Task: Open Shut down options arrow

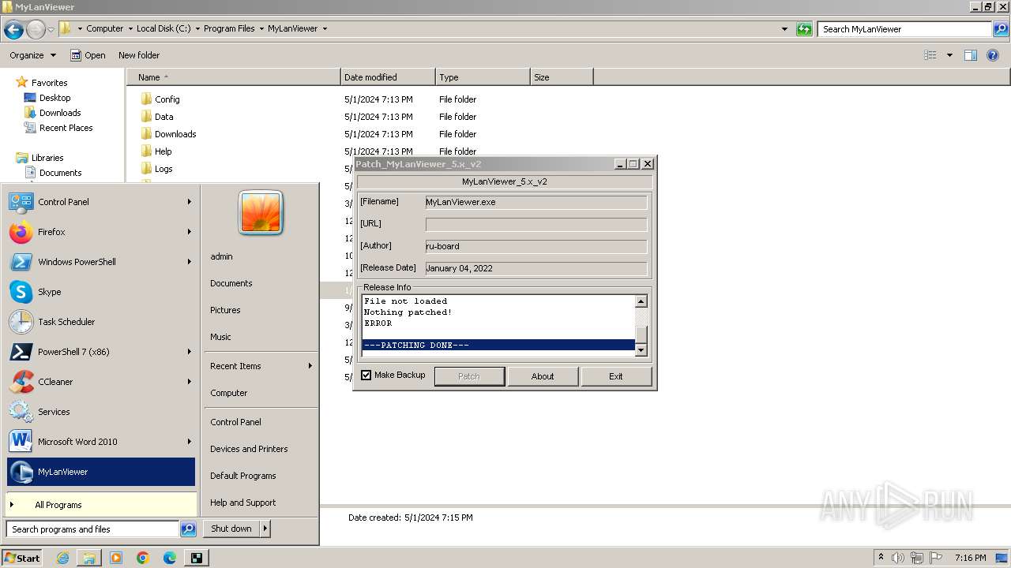Action: (265, 529)
